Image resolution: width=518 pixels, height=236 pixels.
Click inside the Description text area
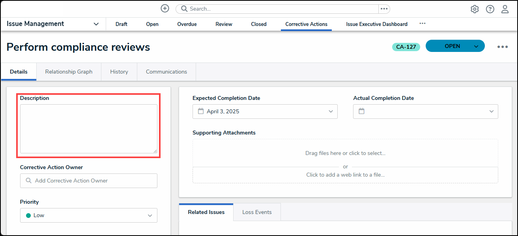point(89,129)
